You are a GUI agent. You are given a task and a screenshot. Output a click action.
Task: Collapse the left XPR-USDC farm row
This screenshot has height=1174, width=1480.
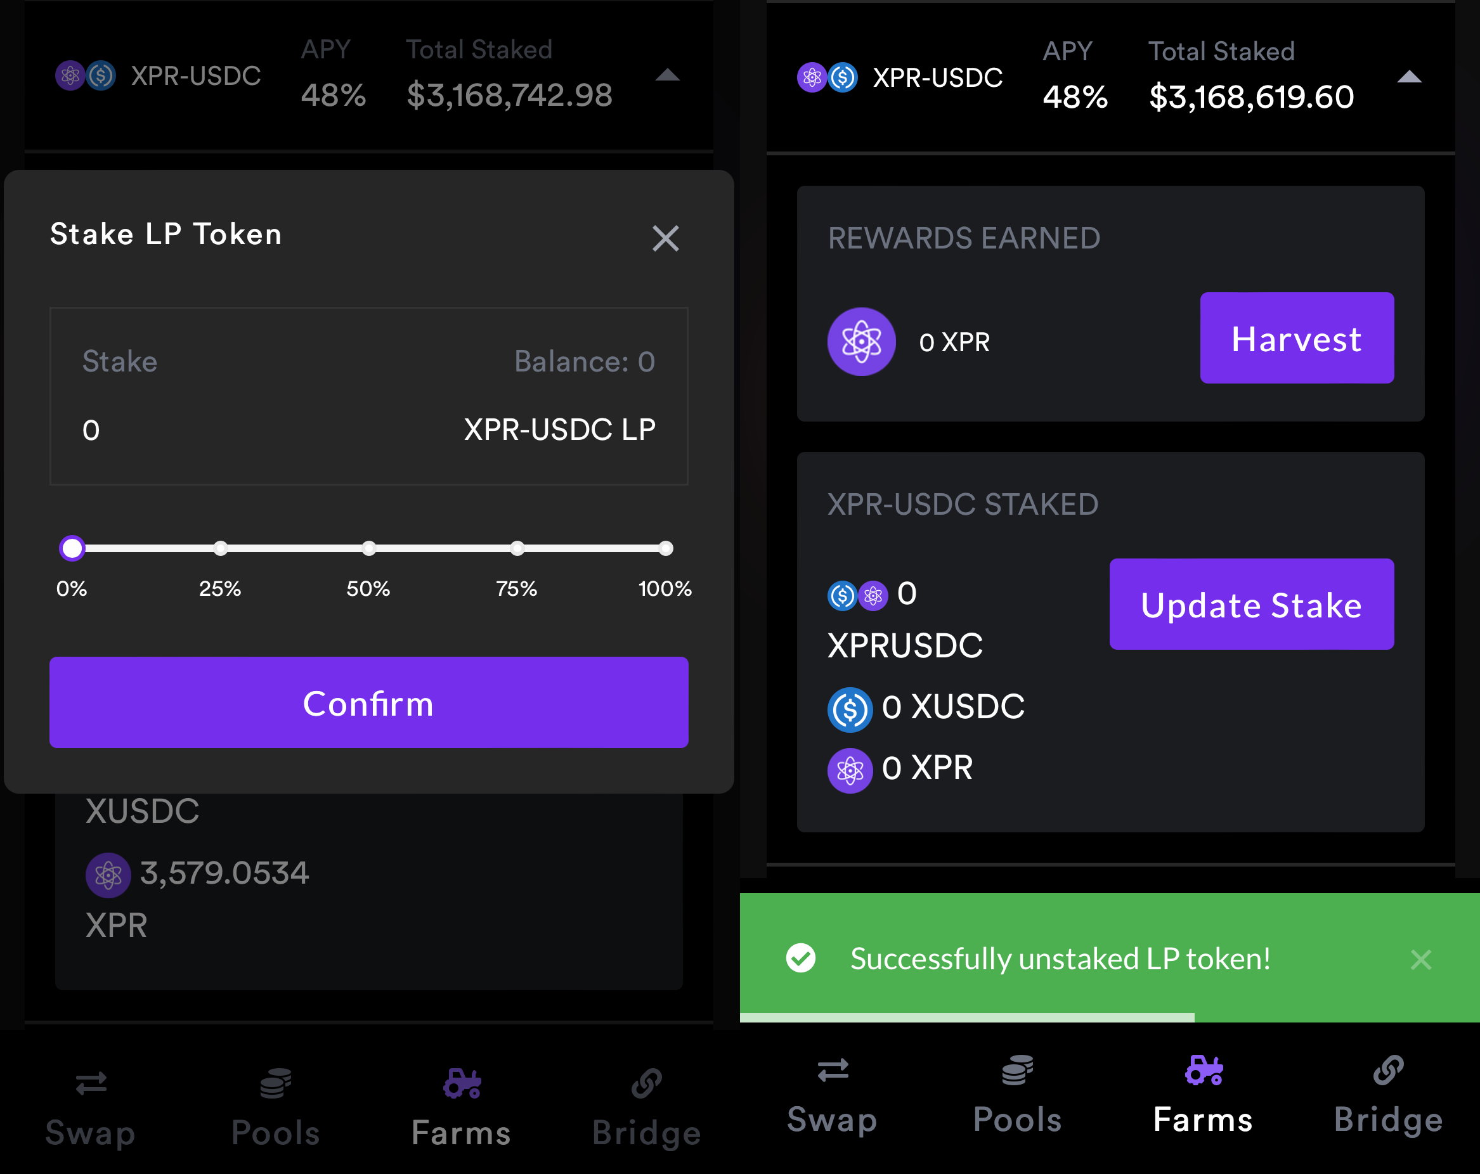pos(667,75)
